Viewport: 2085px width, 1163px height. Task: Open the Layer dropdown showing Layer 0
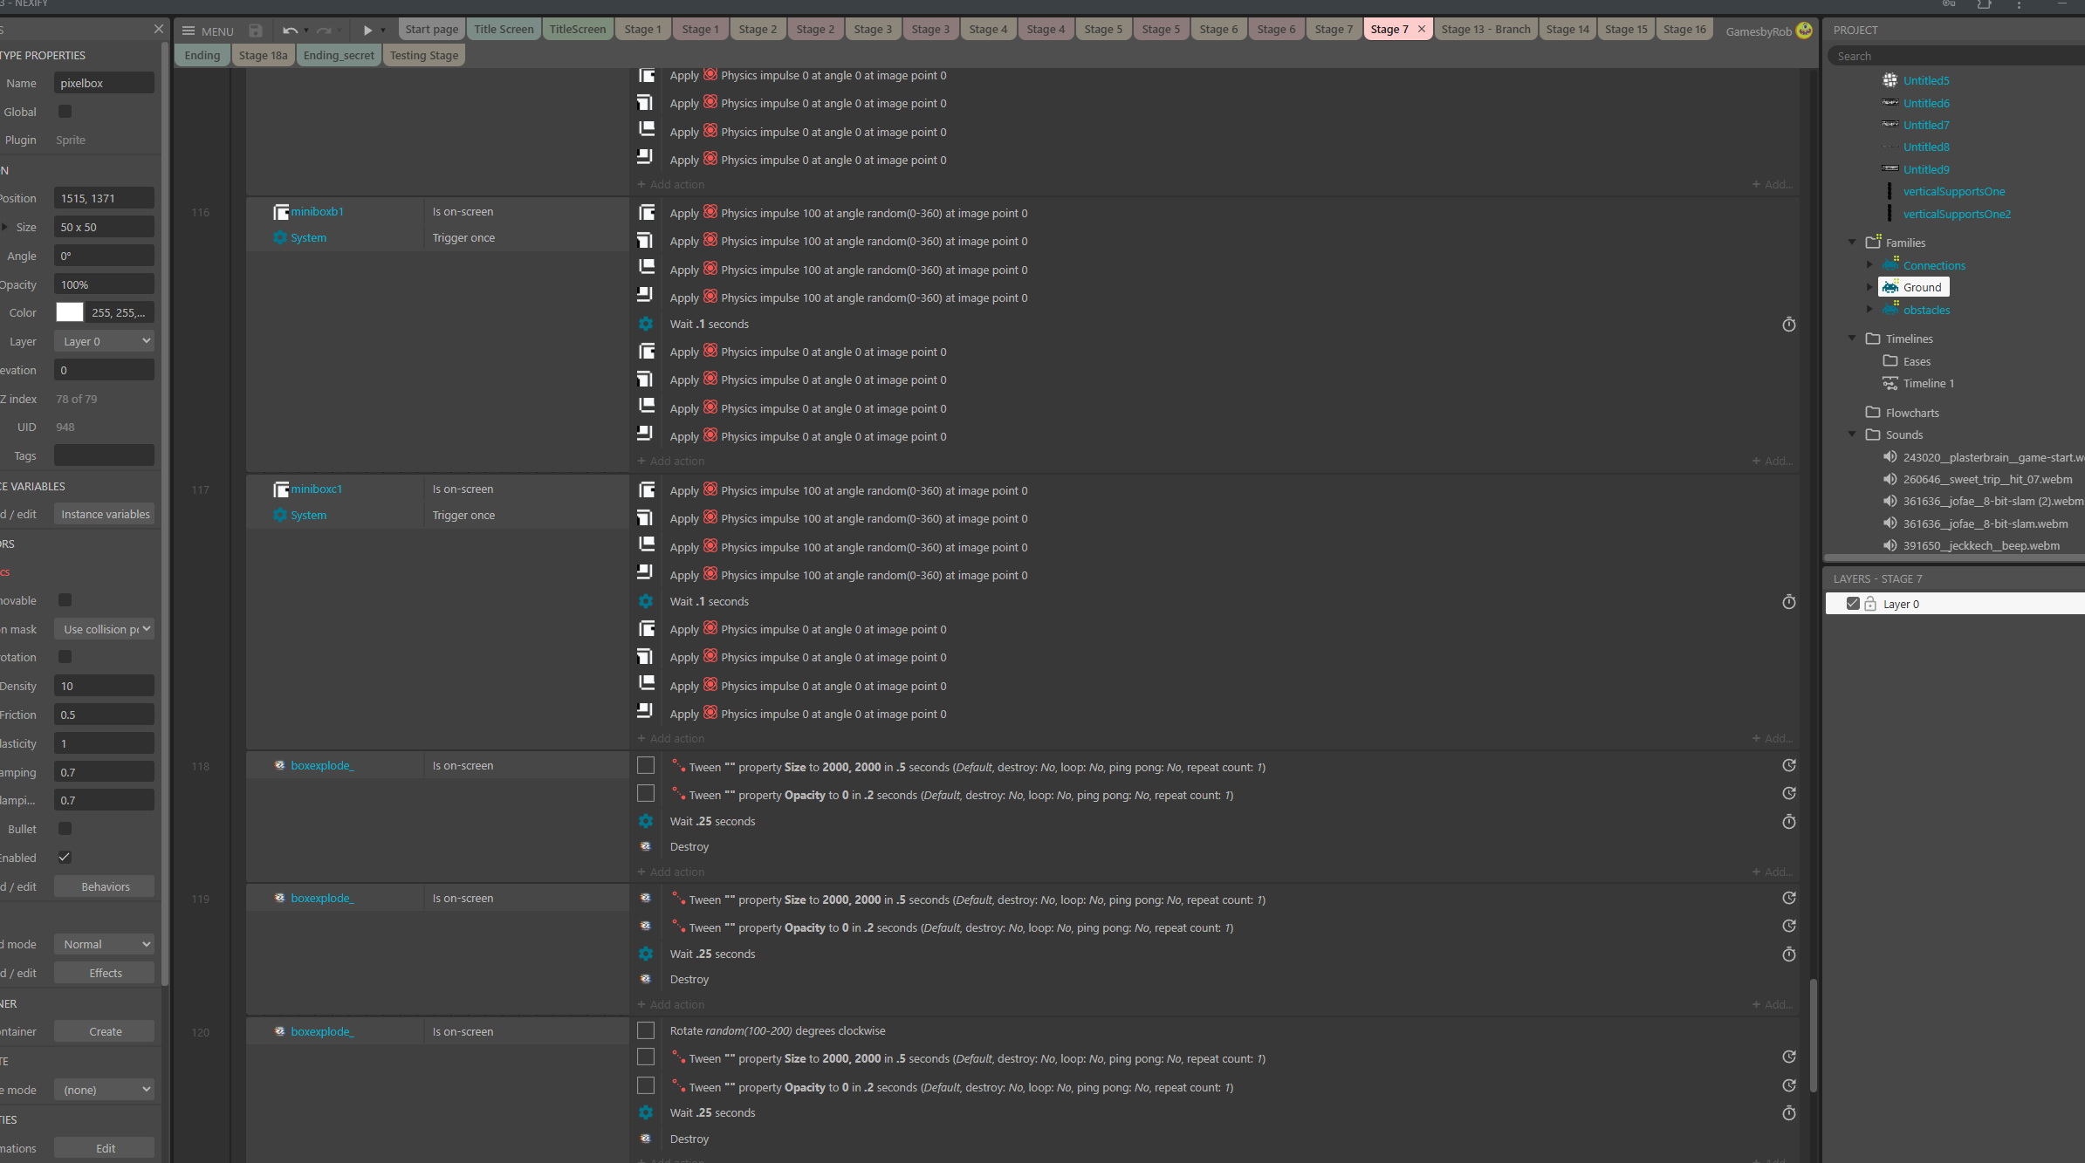[x=104, y=341]
